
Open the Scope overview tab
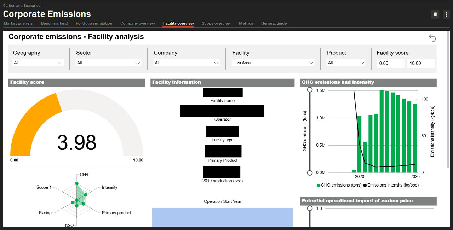pyautogui.click(x=216, y=23)
